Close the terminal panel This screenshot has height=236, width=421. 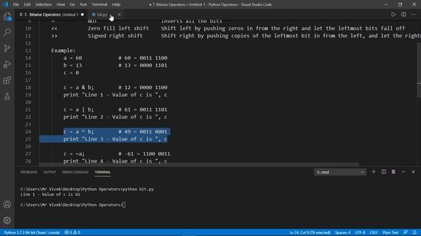413,172
